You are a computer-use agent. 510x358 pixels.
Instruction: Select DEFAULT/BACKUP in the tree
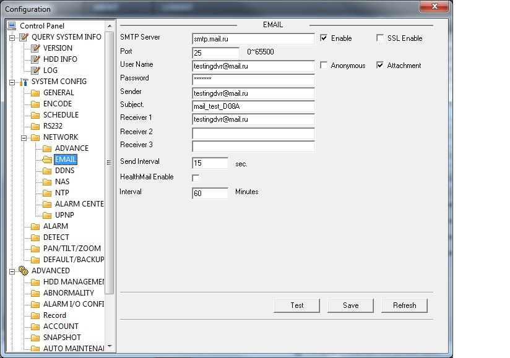coord(74,260)
